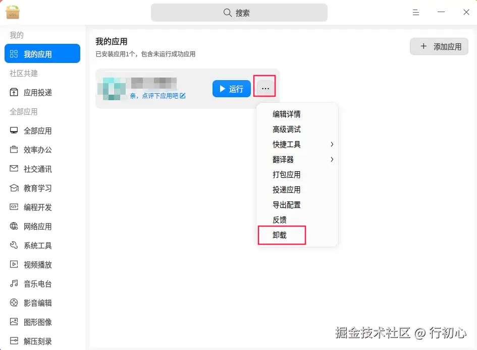
Task: Click the code icon for 编程开发
Action: pyautogui.click(x=14, y=207)
